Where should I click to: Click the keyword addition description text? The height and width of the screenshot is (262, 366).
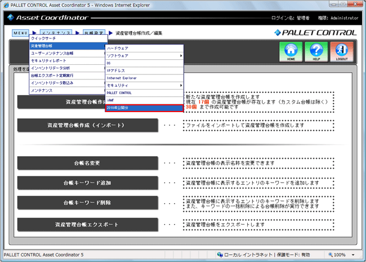click(x=252, y=183)
